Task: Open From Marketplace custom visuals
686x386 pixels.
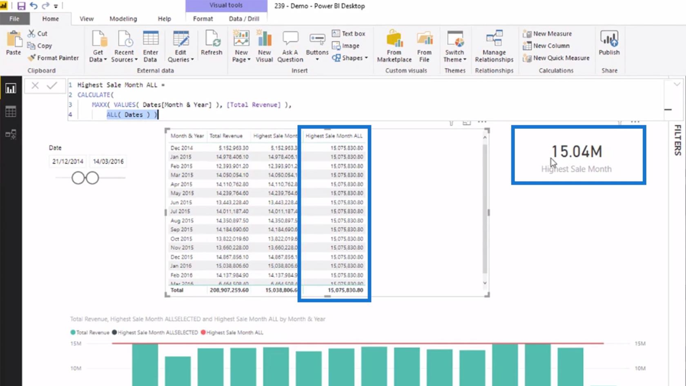Action: 394,46
